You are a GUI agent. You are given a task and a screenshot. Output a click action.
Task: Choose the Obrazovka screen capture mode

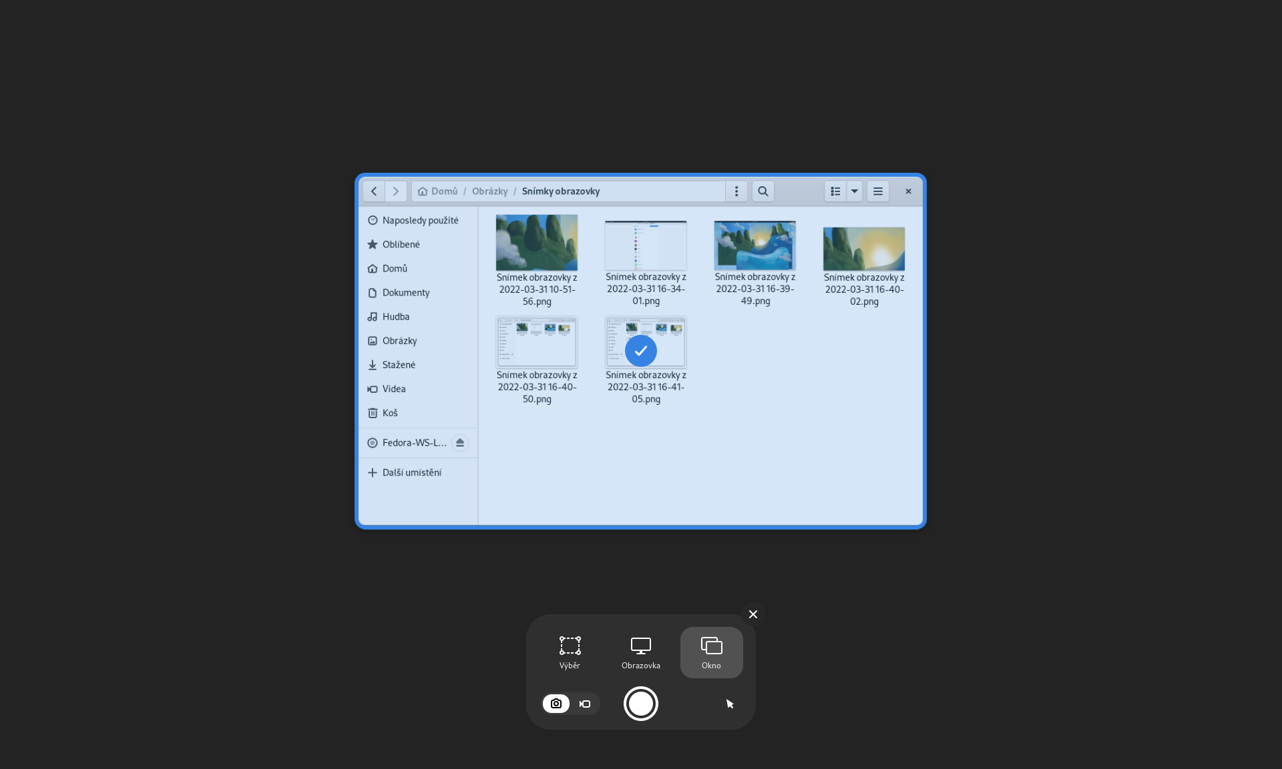(x=640, y=652)
